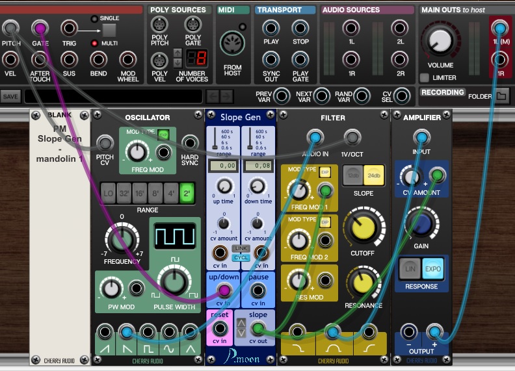Click the Filter lowpass output jack
The width and height of the screenshot is (515, 371).
298,333
